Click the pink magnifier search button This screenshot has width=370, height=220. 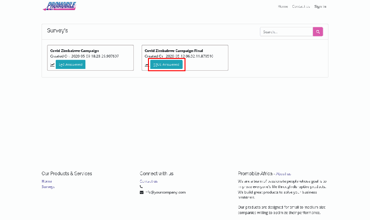(x=317, y=31)
